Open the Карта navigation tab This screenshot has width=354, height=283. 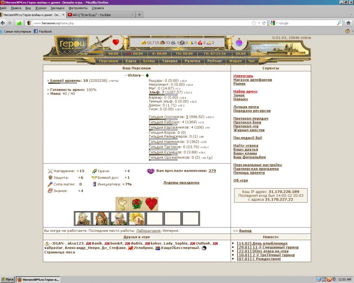131,61
